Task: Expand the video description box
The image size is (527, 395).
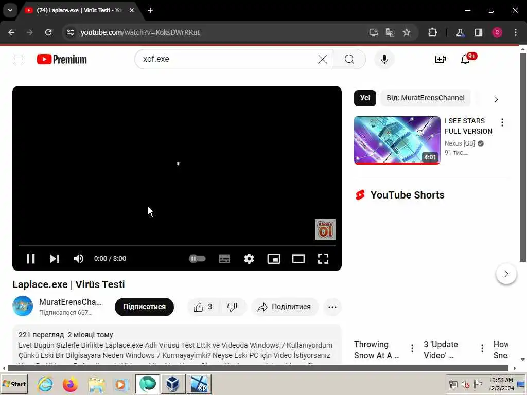Action: pos(177,345)
